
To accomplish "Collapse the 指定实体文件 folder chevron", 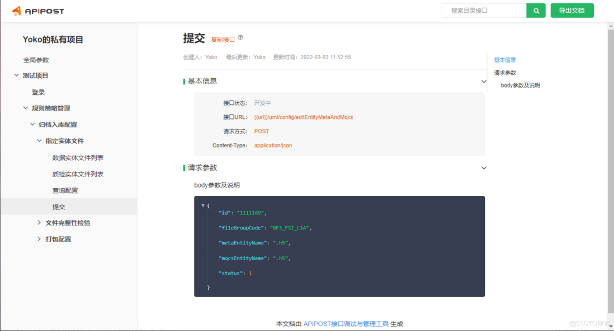I will pyautogui.click(x=39, y=141).
